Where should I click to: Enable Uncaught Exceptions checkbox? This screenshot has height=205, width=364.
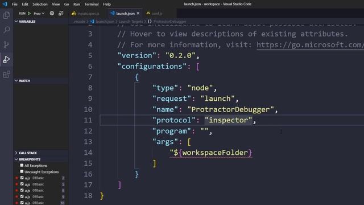tap(22, 171)
